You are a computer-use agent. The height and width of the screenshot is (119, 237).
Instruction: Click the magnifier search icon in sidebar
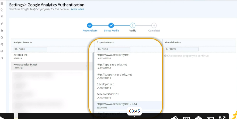coord(2,37)
